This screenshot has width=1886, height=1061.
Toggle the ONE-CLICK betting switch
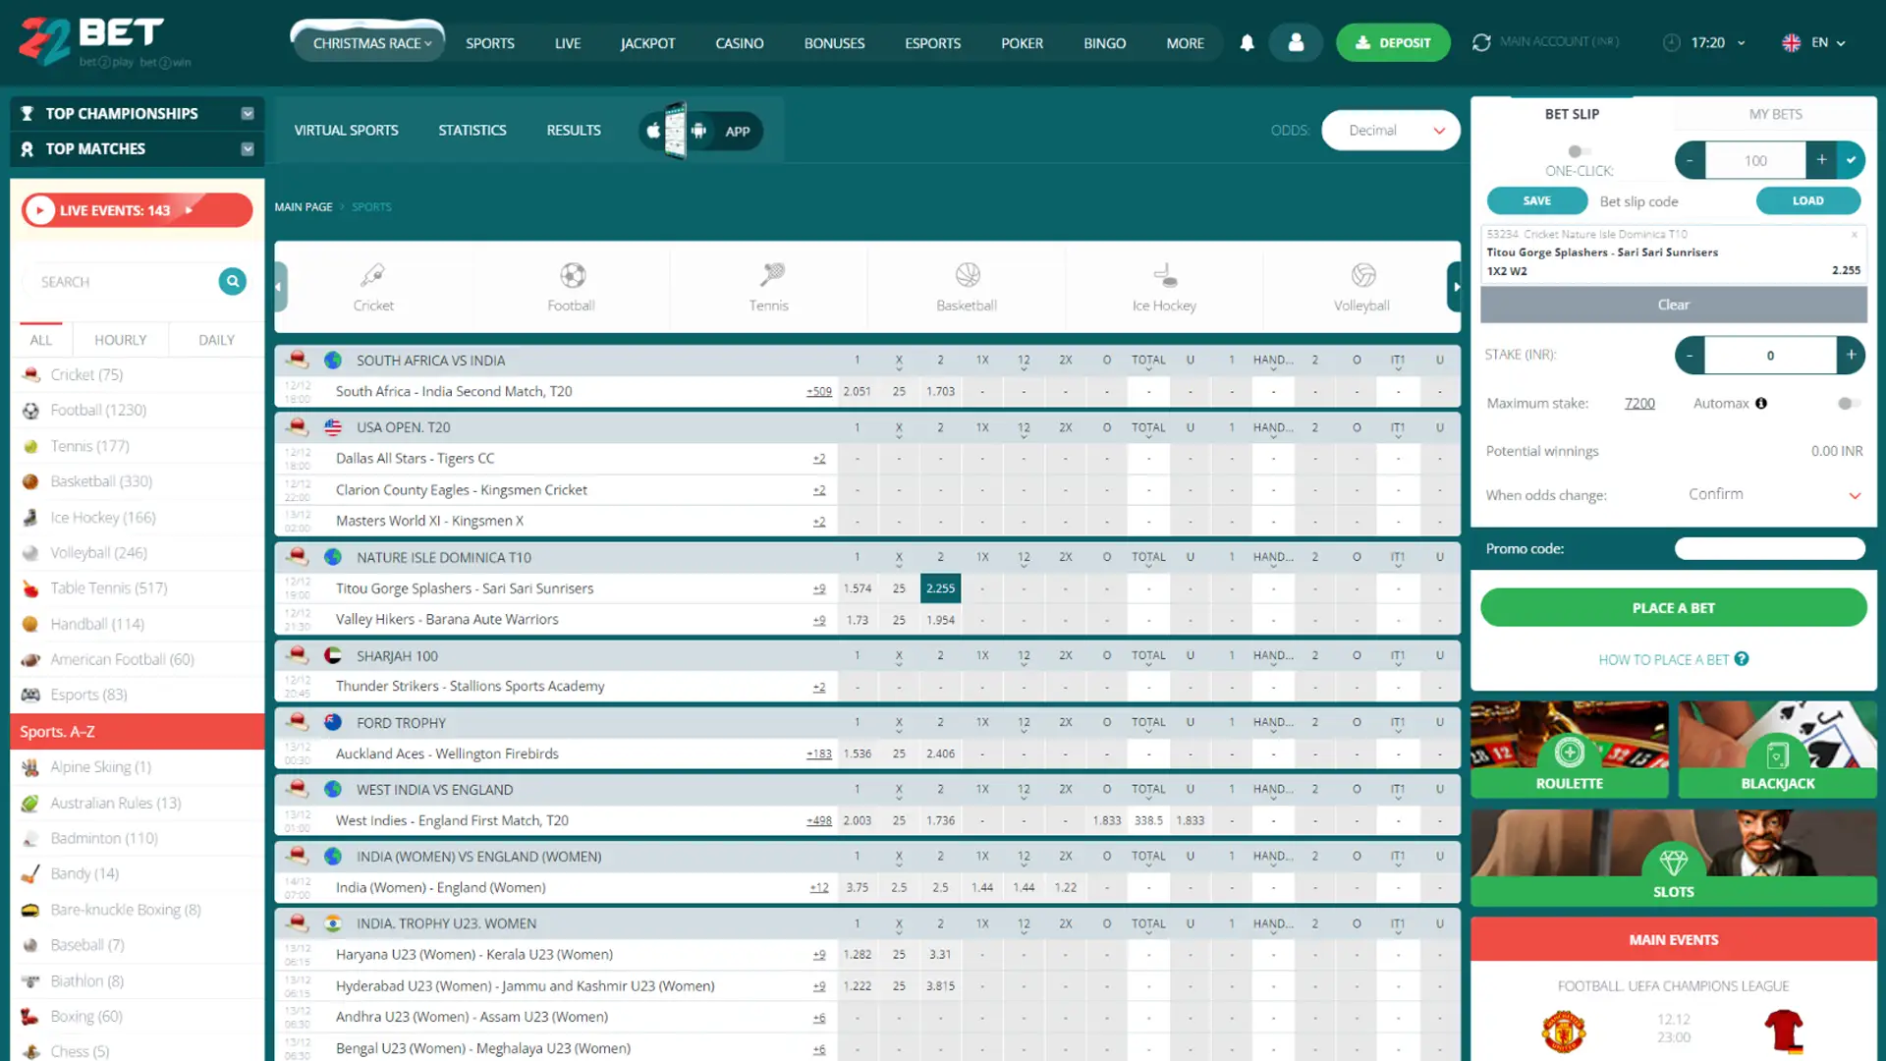pyautogui.click(x=1578, y=151)
